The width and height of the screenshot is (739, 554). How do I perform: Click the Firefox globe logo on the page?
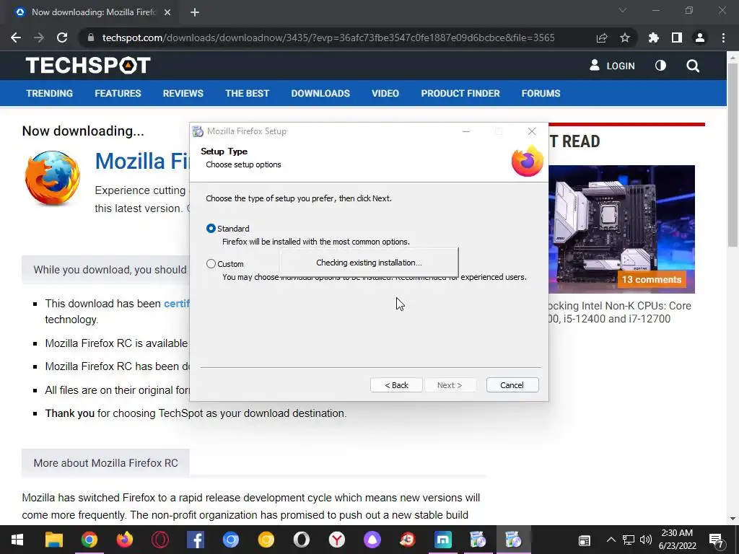(x=52, y=178)
